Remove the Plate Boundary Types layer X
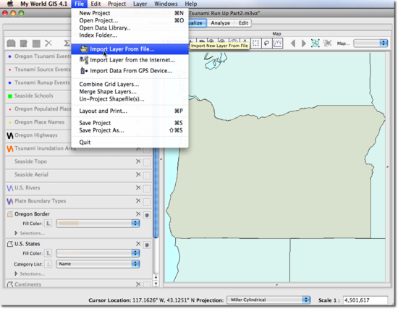This screenshot has width=398, height=309. click(138, 201)
